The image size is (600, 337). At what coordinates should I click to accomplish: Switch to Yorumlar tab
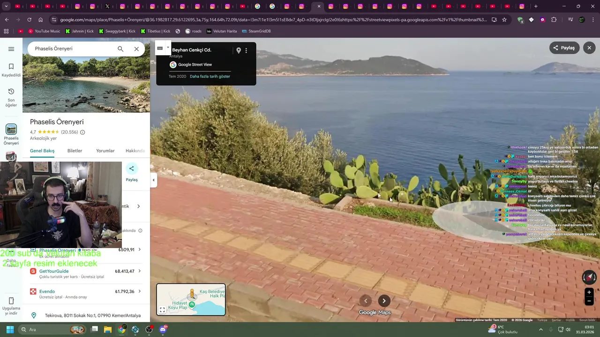point(105,151)
